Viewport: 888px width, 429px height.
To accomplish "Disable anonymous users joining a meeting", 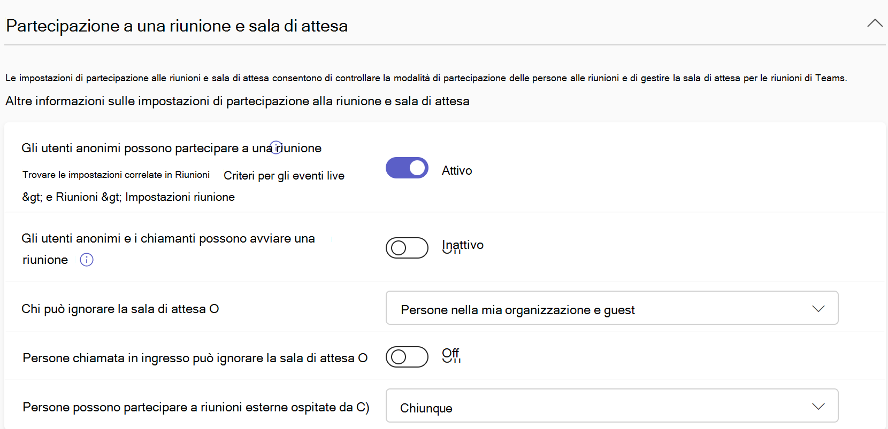I will (x=407, y=168).
